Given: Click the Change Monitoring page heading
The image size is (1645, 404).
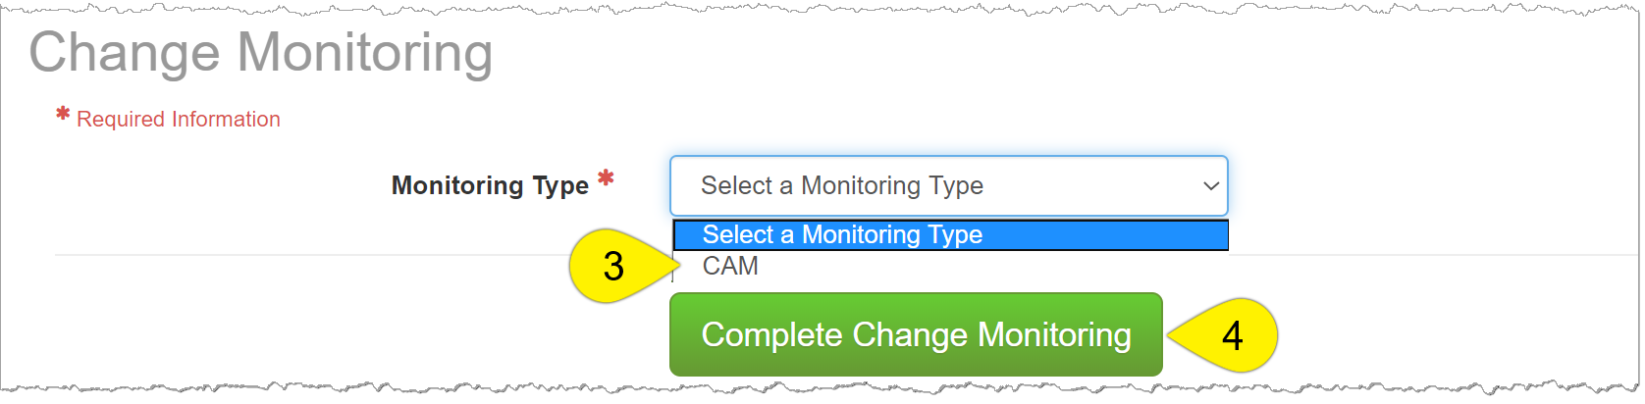Looking at the screenshot, I should click(261, 53).
